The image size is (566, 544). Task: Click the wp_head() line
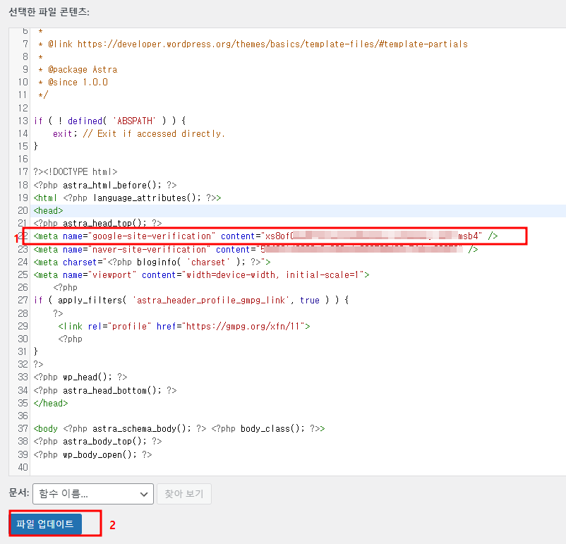point(80,377)
